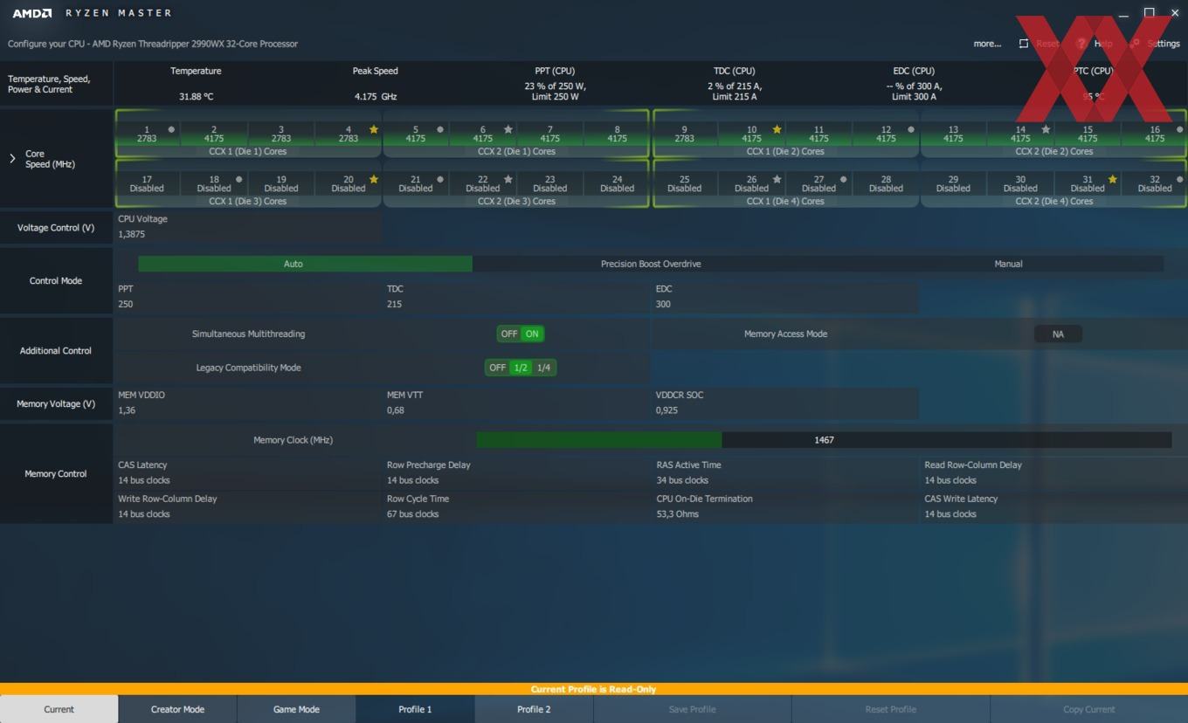1188x723 pixels.
Task: Click the gold star on core 20
Action: tap(374, 179)
